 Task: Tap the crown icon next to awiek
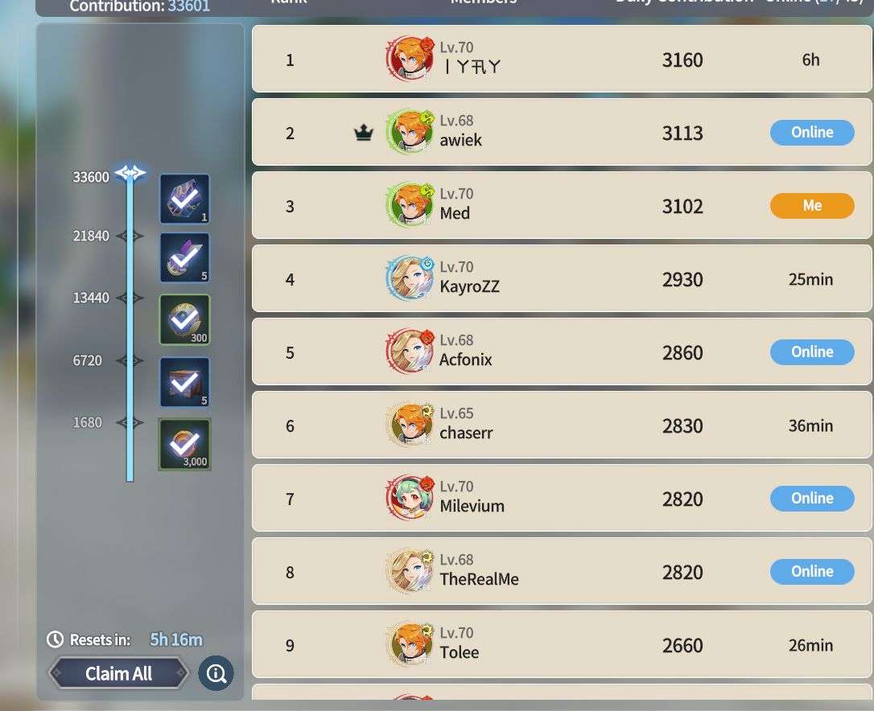point(364,133)
